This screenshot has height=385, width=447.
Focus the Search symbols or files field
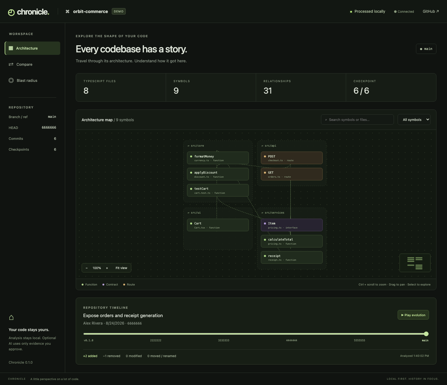point(357,120)
